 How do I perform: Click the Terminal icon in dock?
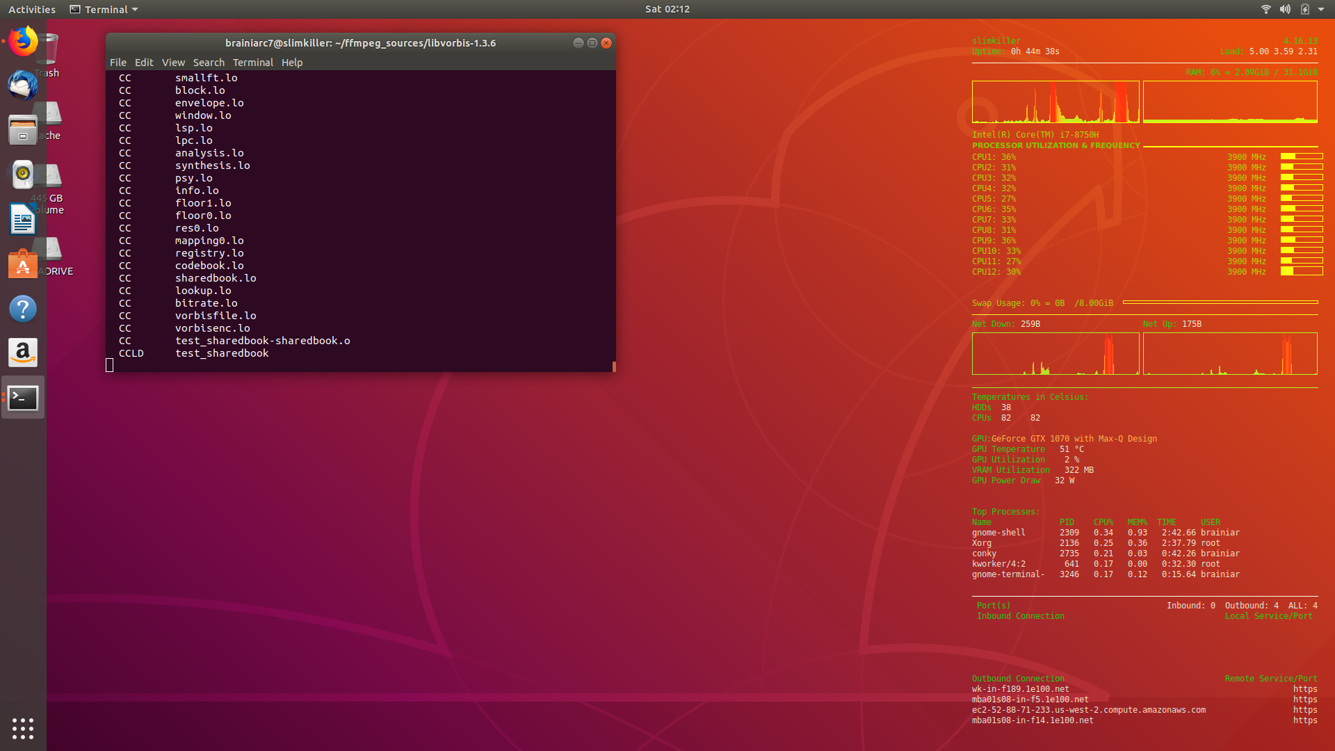tap(23, 398)
